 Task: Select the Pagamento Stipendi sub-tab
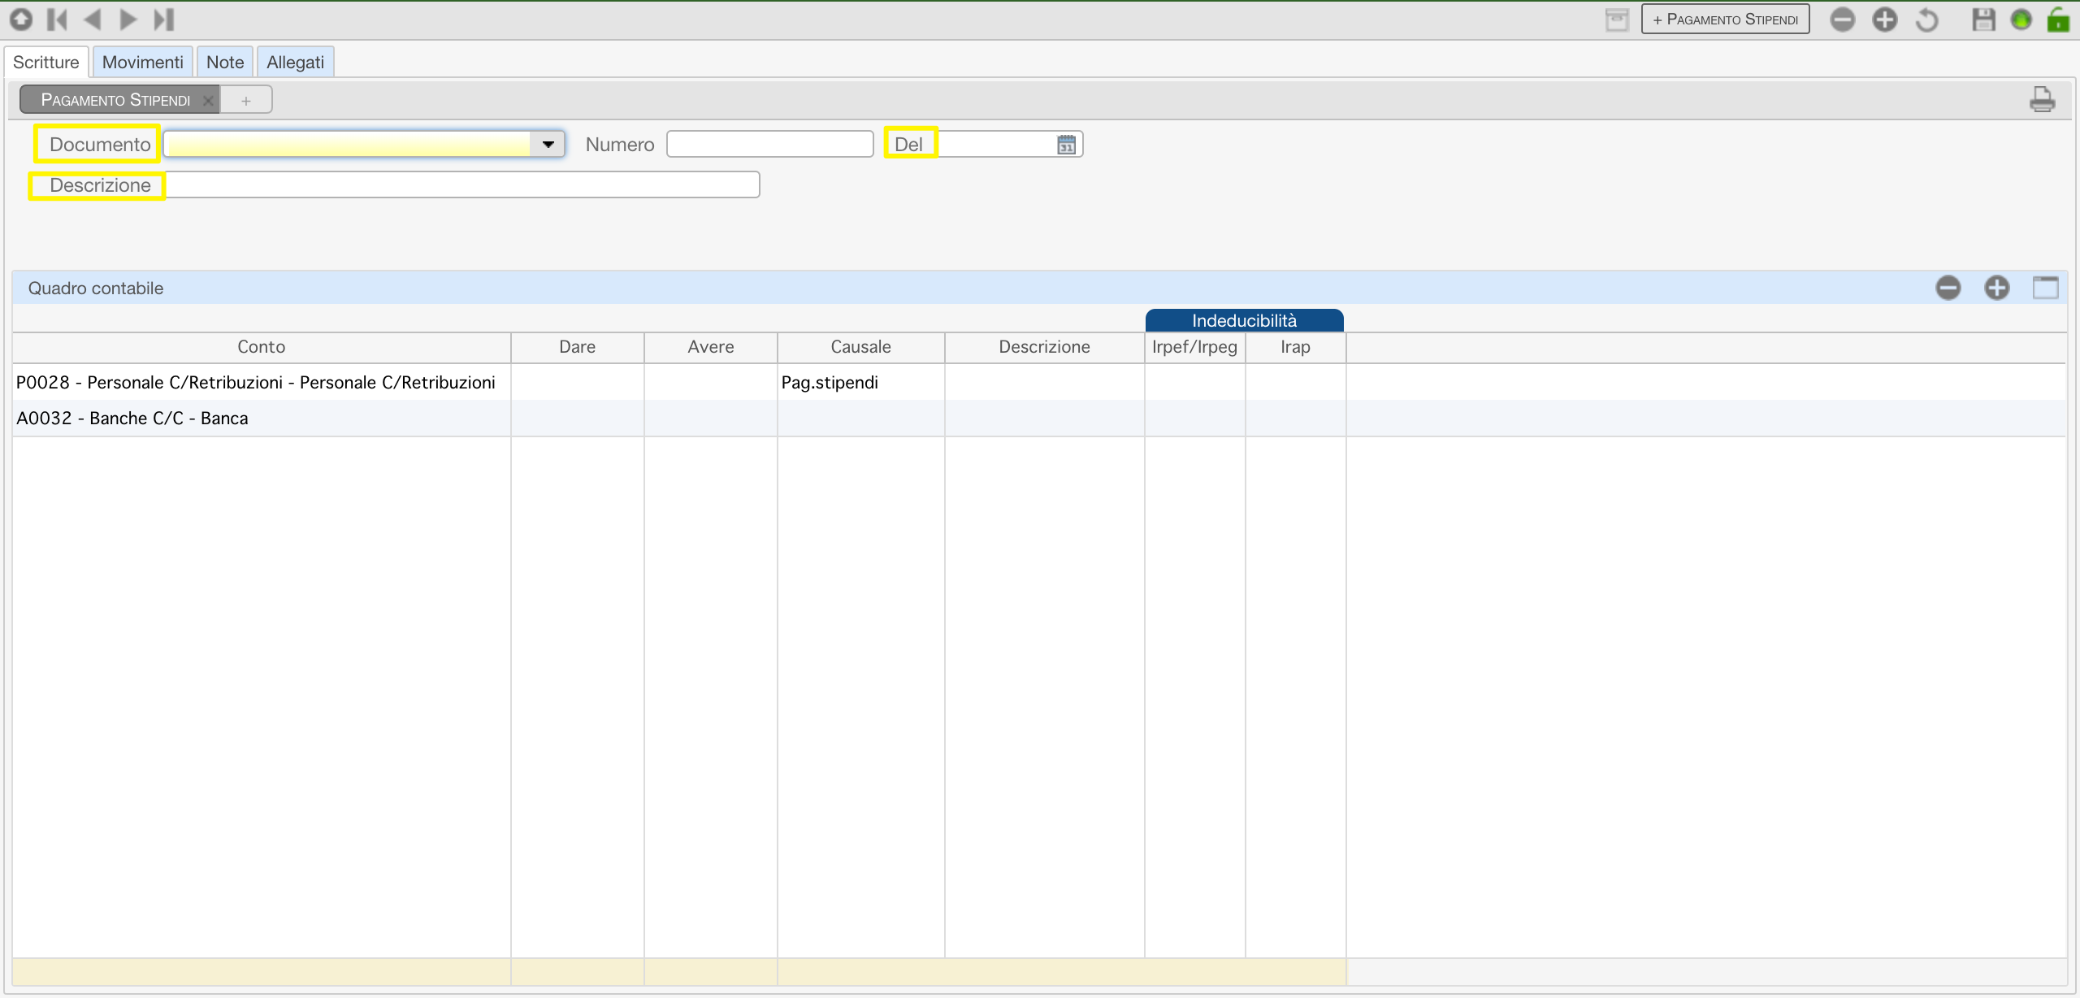115,100
